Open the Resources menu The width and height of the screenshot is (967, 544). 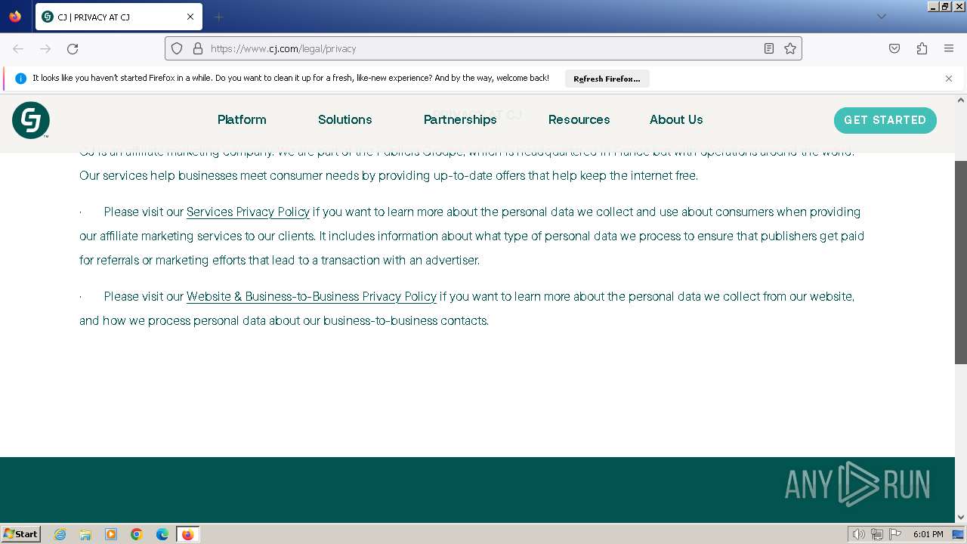click(579, 119)
